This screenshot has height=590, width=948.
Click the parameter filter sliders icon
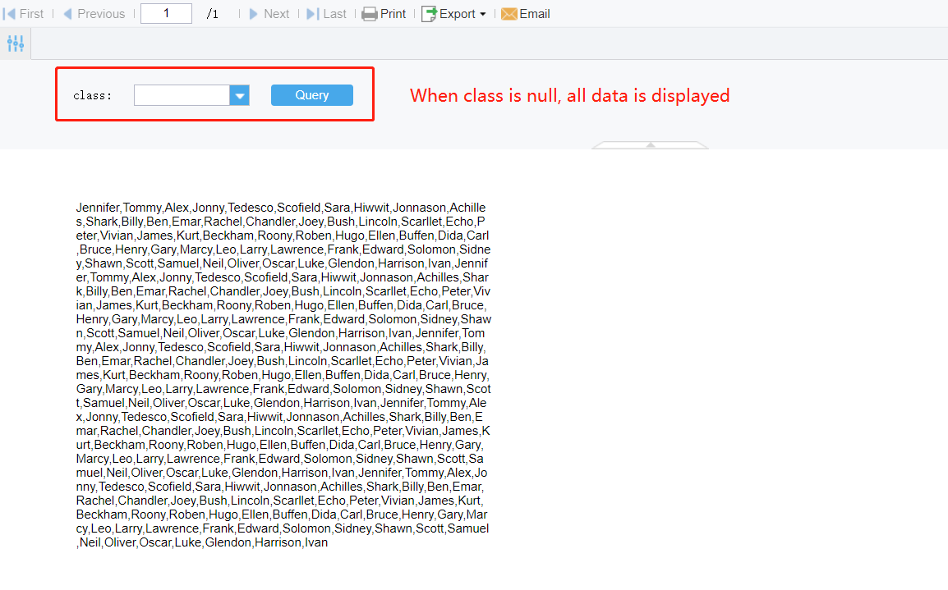pyautogui.click(x=15, y=43)
